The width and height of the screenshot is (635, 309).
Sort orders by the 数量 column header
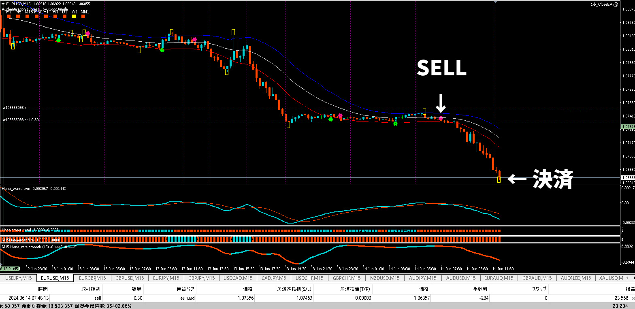(x=137, y=289)
